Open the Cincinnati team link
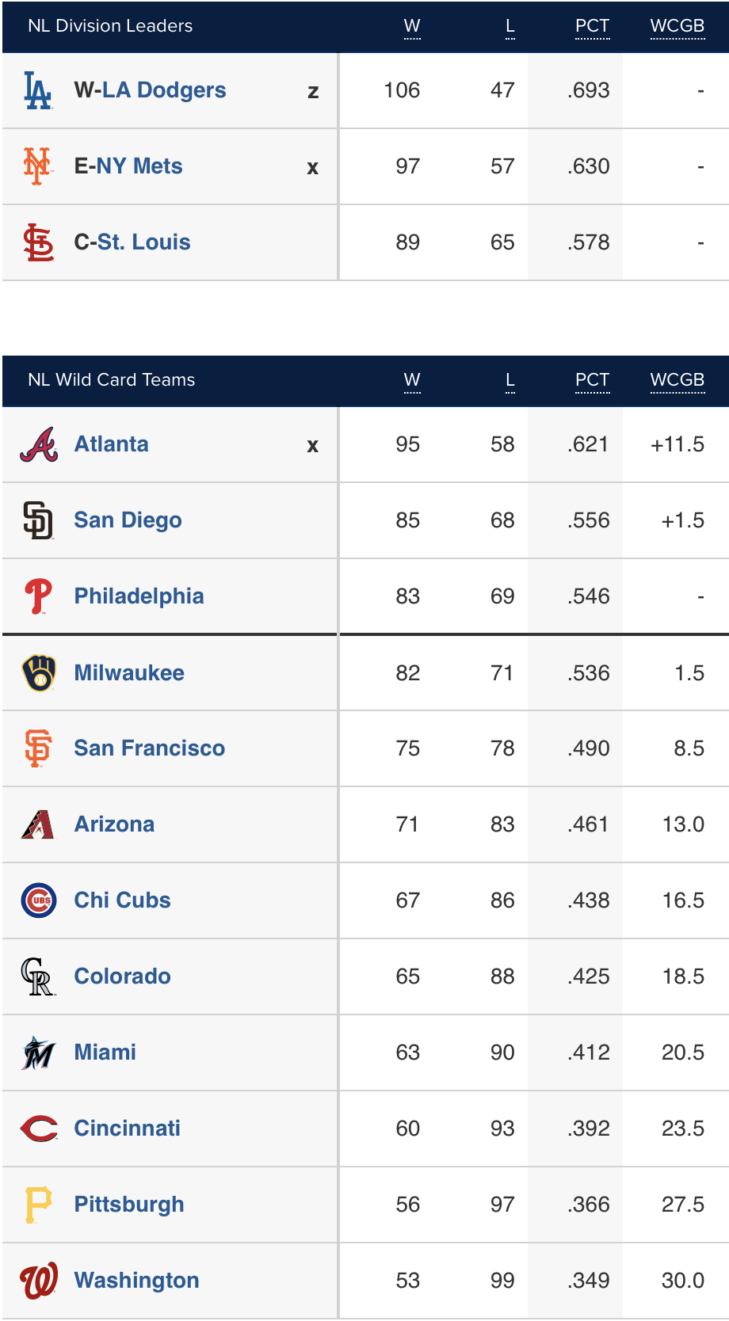This screenshot has height=1321, width=729. point(127,1129)
